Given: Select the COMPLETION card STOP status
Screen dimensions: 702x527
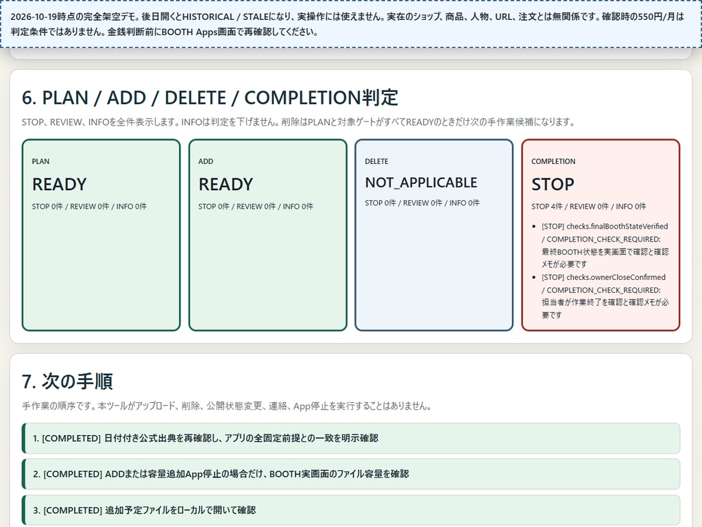Looking at the screenshot, I should (x=553, y=184).
